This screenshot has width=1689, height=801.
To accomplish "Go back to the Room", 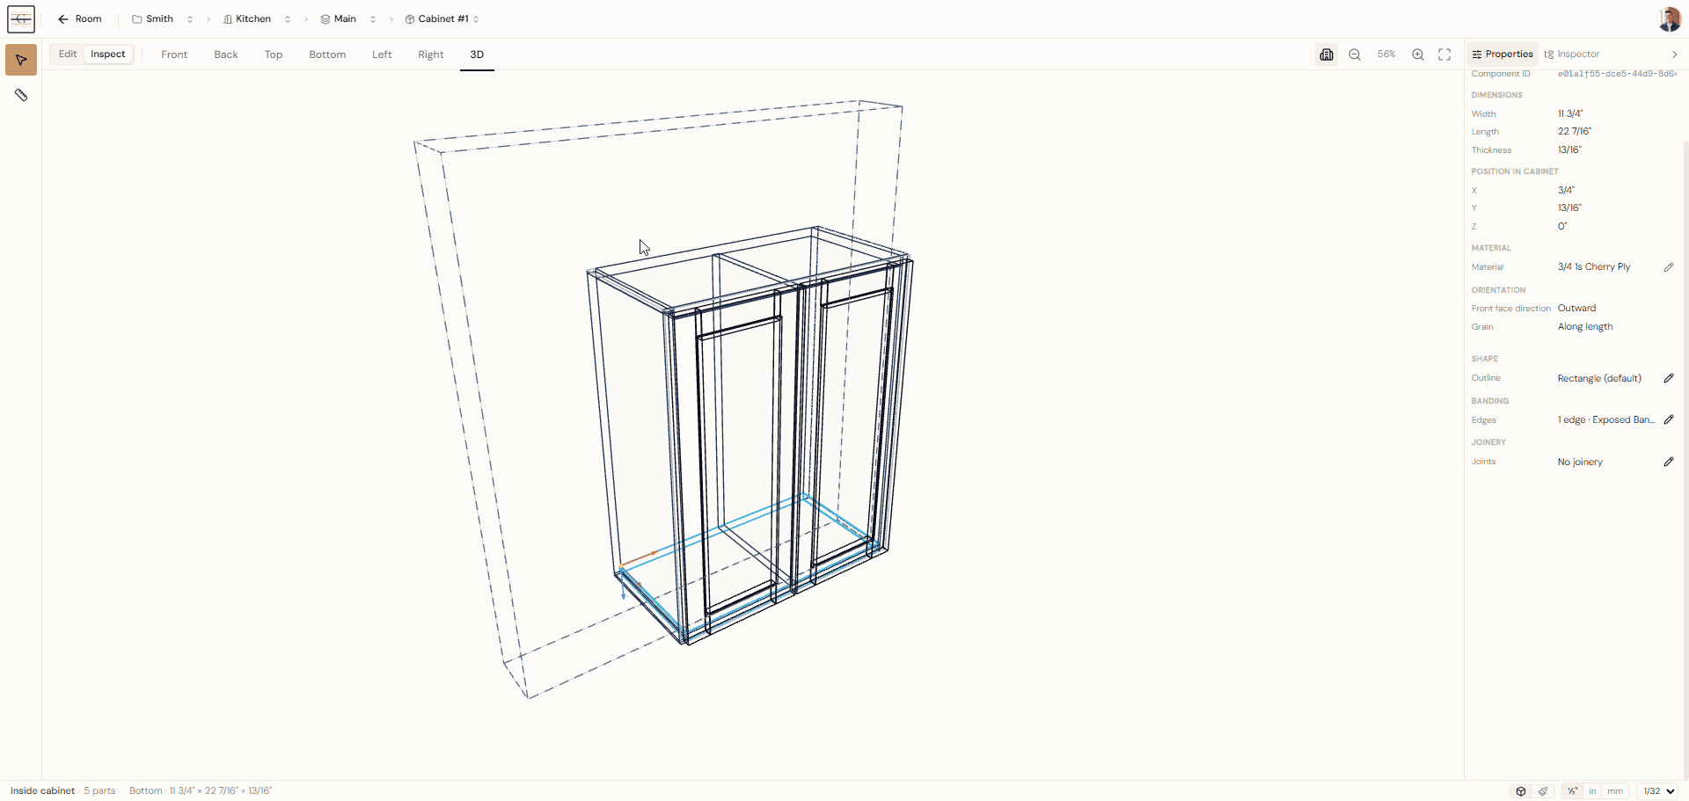I will click(x=79, y=18).
